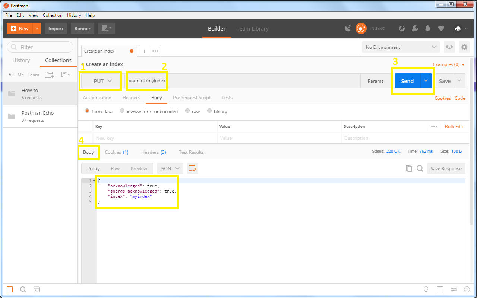Select the binary radio button

click(x=209, y=111)
